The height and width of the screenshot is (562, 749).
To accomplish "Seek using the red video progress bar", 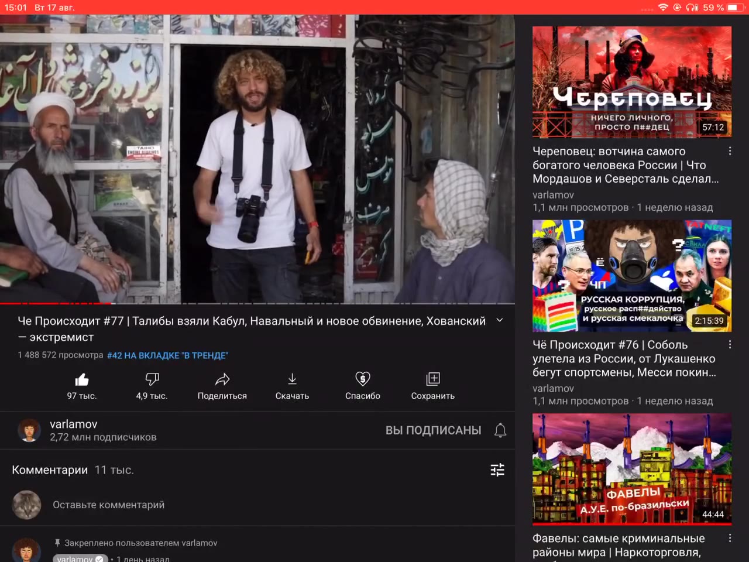I will pos(257,303).
